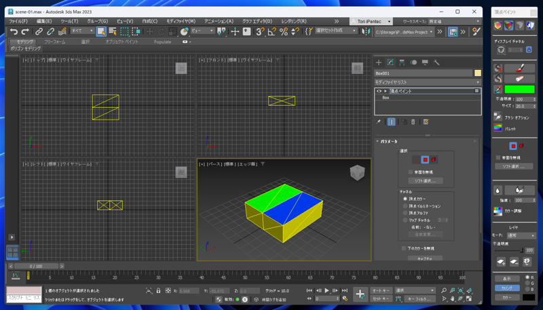Switch to the フリーフォーム ribbon tab
Screen dimensions: 543x310
click(55, 42)
